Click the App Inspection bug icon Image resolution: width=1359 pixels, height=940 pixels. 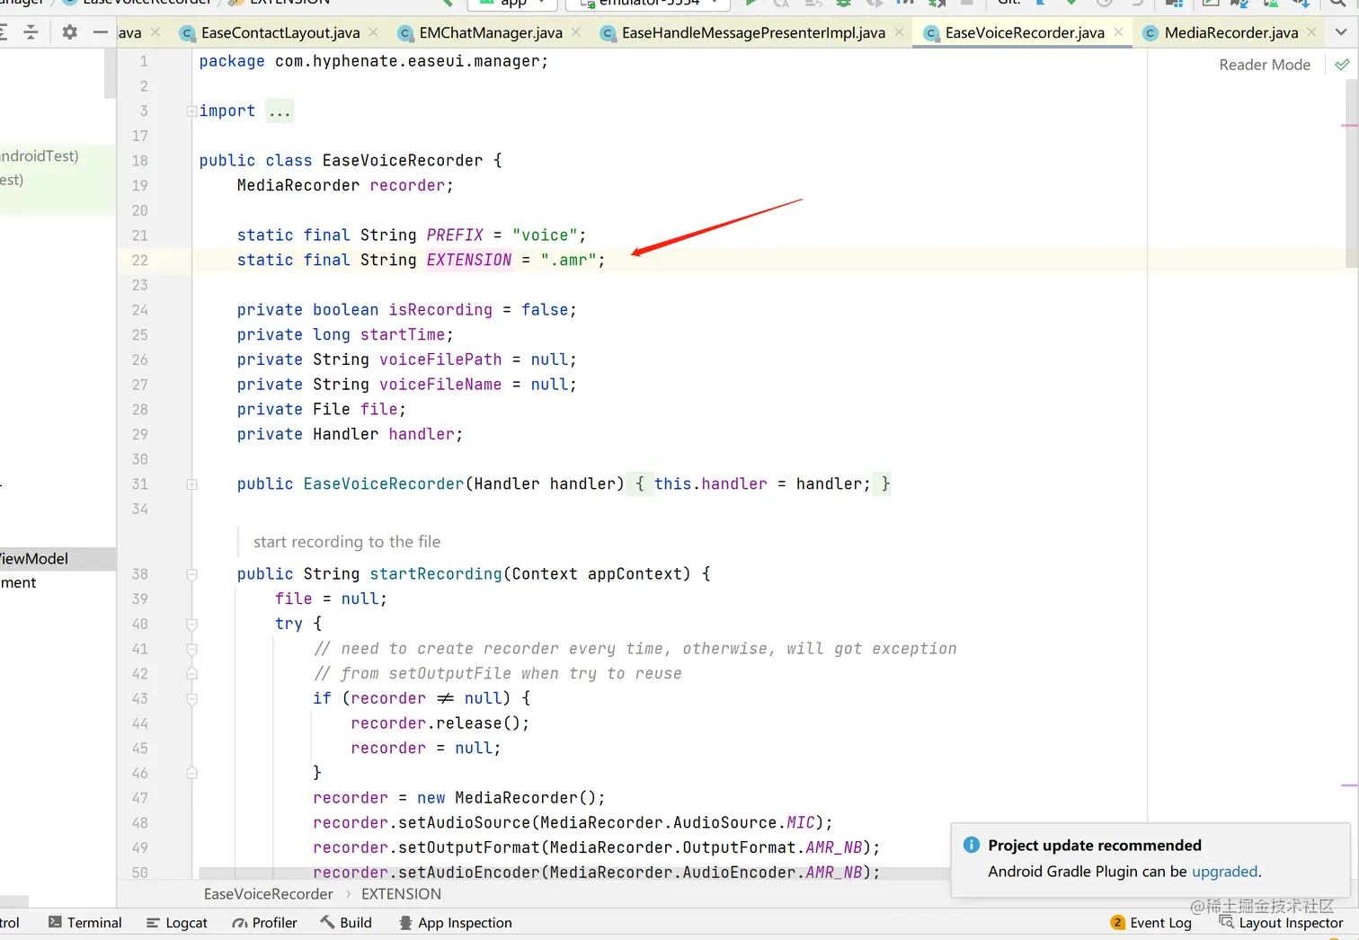coord(405,923)
